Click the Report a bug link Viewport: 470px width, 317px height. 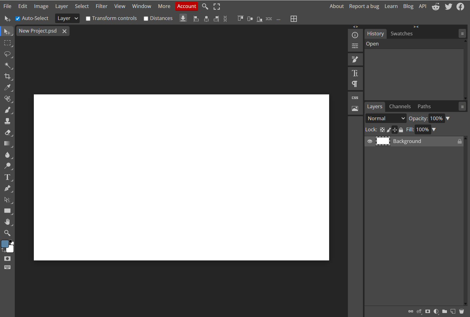pos(364,6)
